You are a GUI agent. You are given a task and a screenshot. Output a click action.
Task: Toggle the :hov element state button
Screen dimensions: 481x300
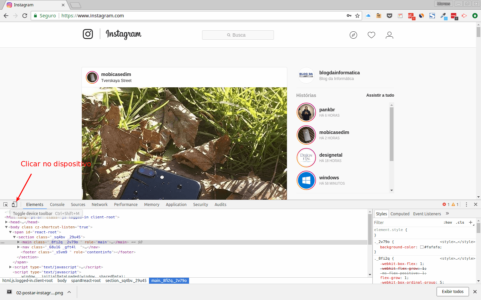click(448, 222)
